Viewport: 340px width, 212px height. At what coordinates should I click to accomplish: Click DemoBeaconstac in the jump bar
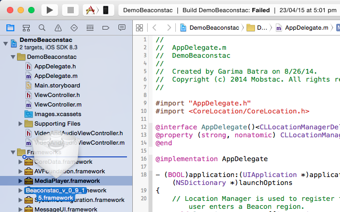point(210,28)
